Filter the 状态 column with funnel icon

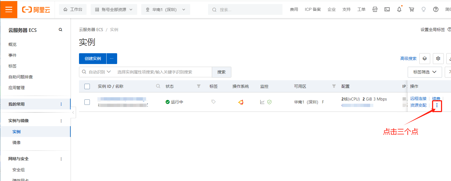point(199,86)
